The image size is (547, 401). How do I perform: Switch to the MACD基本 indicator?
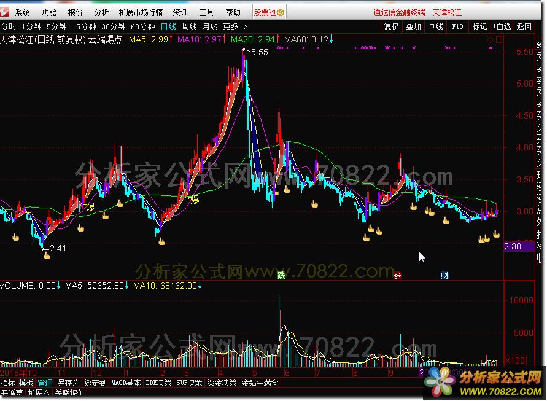tap(126, 383)
